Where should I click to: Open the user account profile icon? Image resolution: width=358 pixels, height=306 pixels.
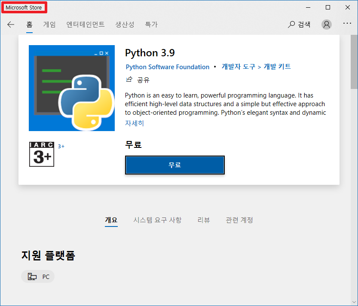tap(327, 24)
